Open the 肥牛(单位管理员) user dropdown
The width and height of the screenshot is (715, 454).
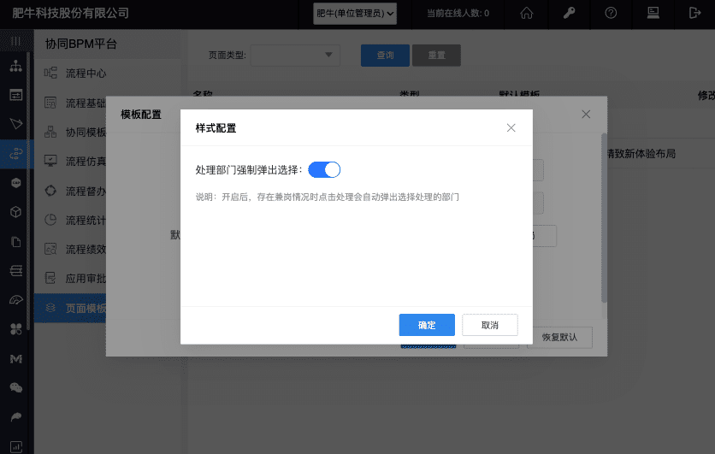[355, 14]
